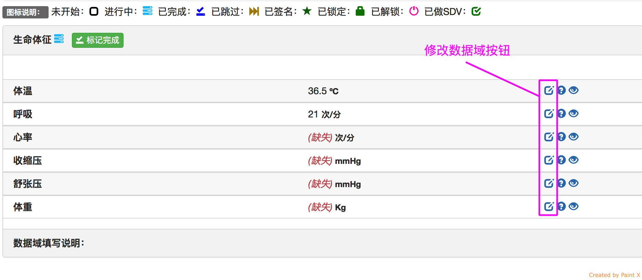This screenshot has height=280, width=642.
Task: Click the 36.5 ℃ temperature value
Action: (323, 91)
